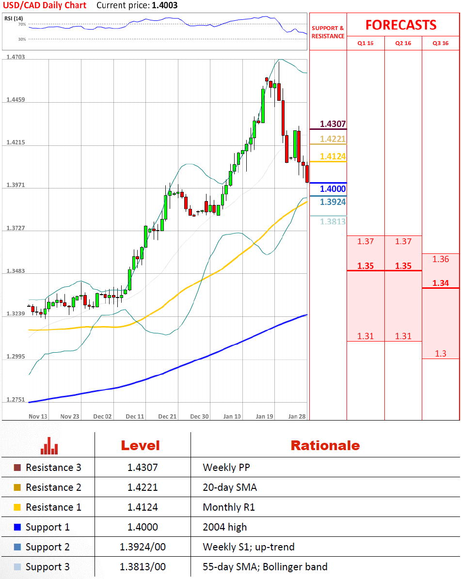Select the Q2 16 forecast column header
Viewport: 461px width, 579px height.
pyautogui.click(x=403, y=43)
